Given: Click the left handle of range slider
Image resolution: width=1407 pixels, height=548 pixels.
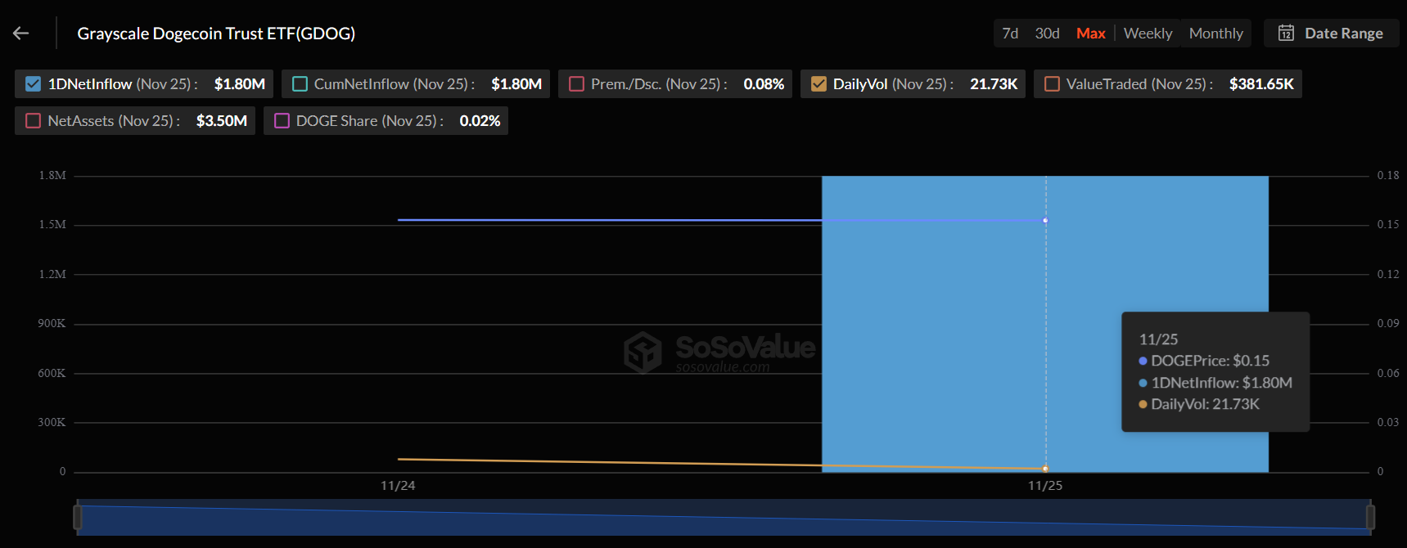Looking at the screenshot, I should pyautogui.click(x=78, y=517).
